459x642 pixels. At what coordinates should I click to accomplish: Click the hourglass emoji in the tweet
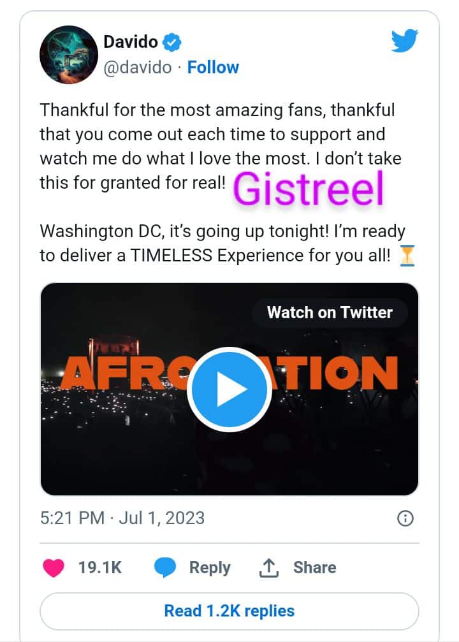[407, 255]
